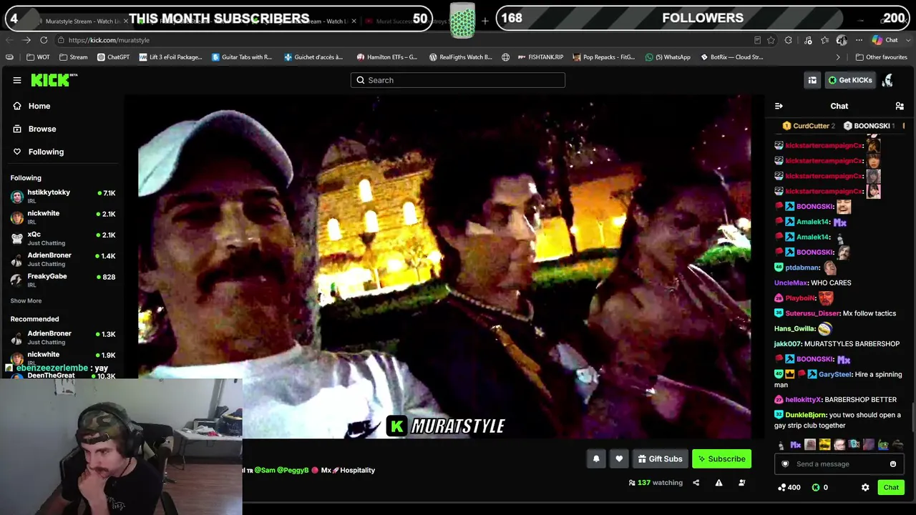Open BOONGSKI's top gifter badge
Image resolution: width=916 pixels, height=515 pixels.
point(869,126)
